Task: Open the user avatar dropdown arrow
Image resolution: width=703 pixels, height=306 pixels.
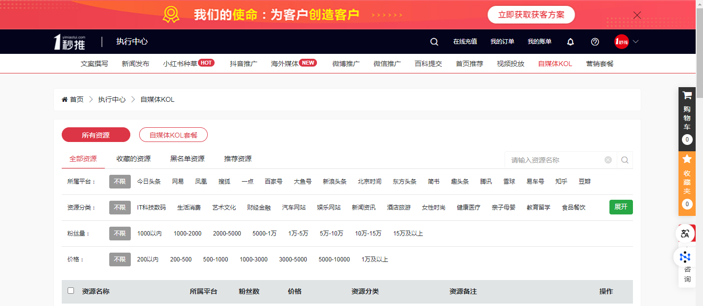Action: click(635, 42)
